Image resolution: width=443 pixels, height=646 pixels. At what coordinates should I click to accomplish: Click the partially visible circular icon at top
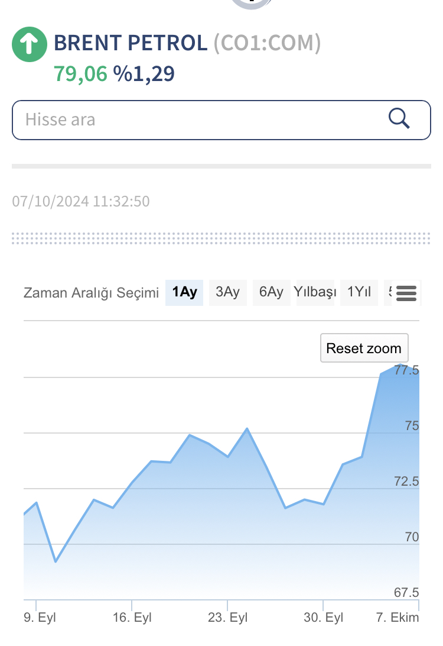click(x=251, y=4)
